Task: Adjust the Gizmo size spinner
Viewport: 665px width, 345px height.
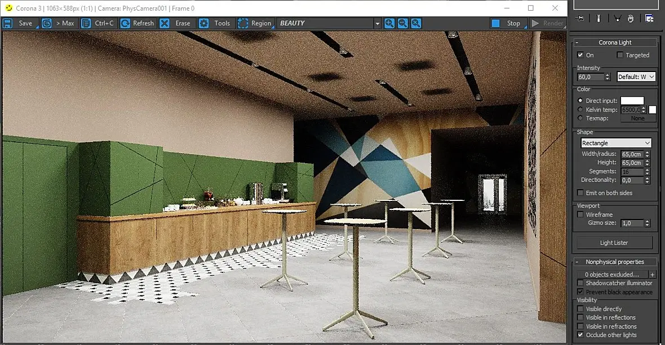Action: [647, 223]
